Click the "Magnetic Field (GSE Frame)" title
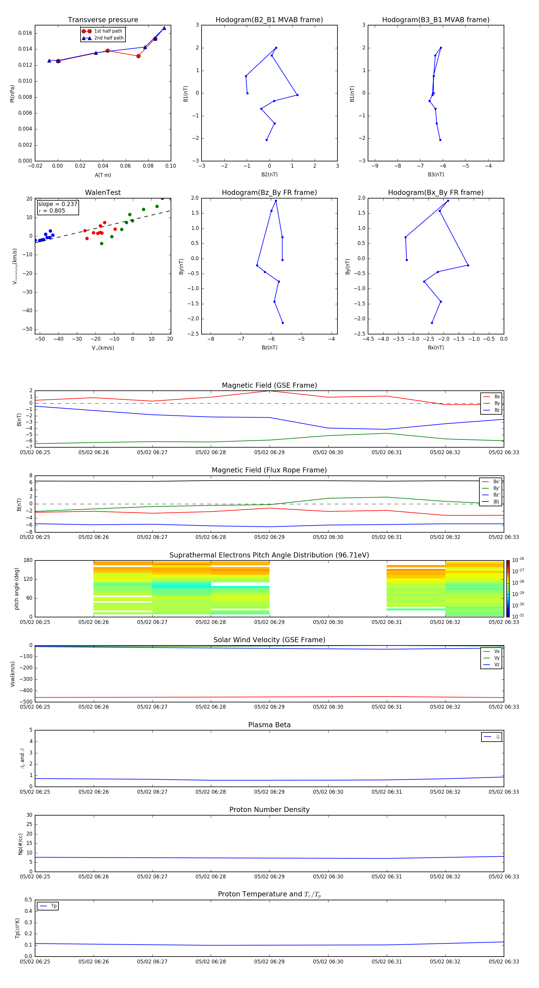Viewport: 539px width, 988px height. 269,385
